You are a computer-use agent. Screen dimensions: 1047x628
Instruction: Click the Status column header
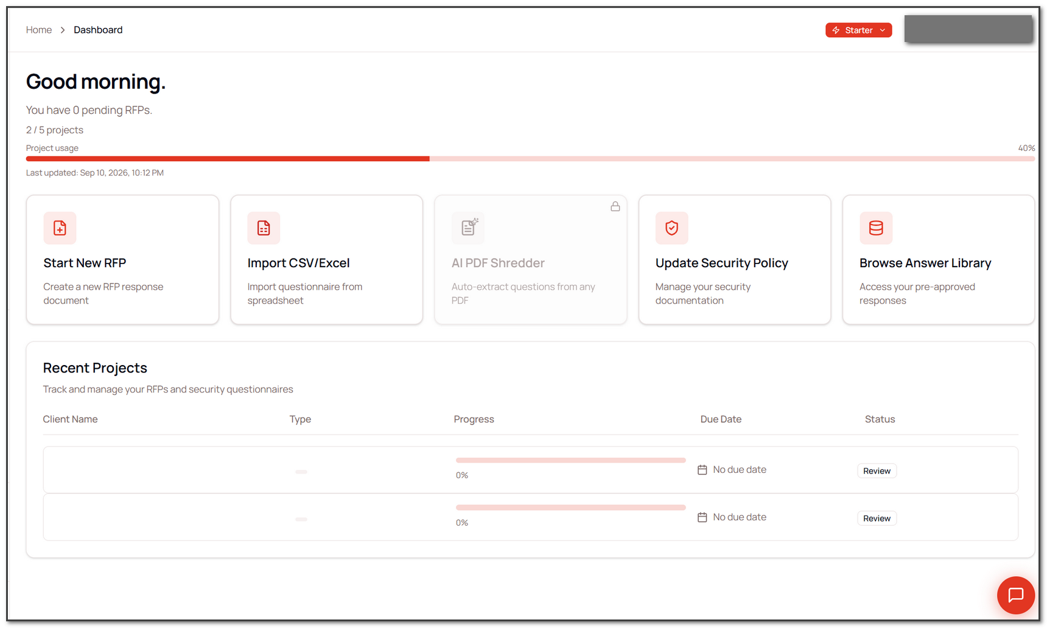[x=880, y=419]
